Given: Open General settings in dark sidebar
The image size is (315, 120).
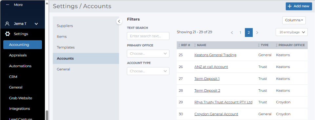Looking at the screenshot, I should [x=16, y=87].
